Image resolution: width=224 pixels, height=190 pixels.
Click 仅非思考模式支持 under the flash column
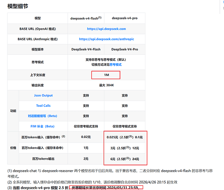86,127
